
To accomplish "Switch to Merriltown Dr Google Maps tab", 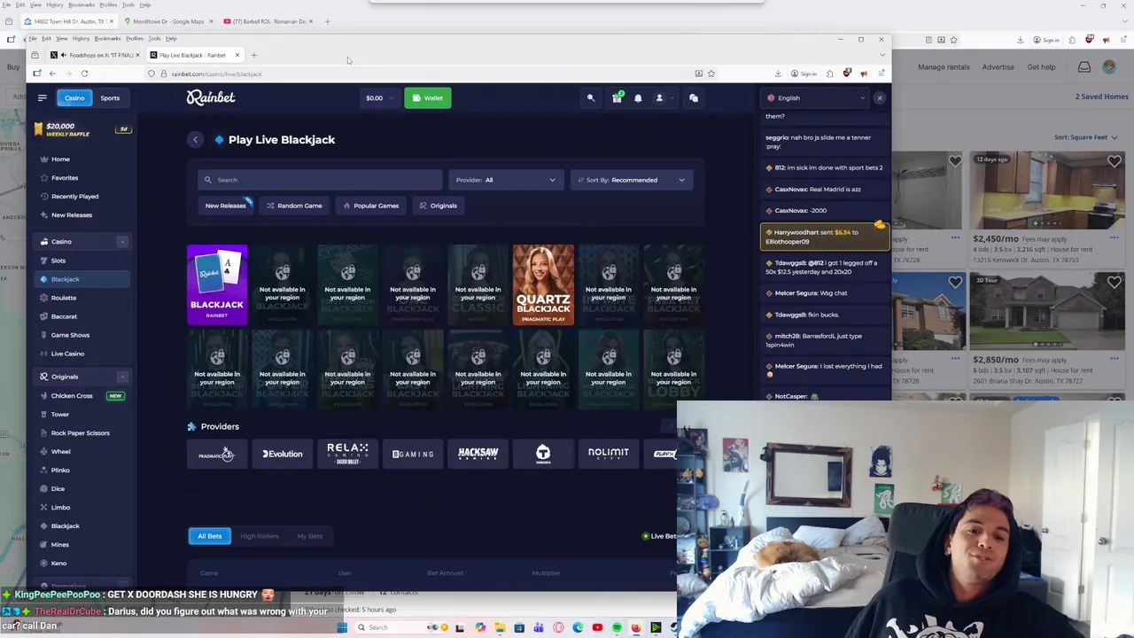I will (x=168, y=21).
